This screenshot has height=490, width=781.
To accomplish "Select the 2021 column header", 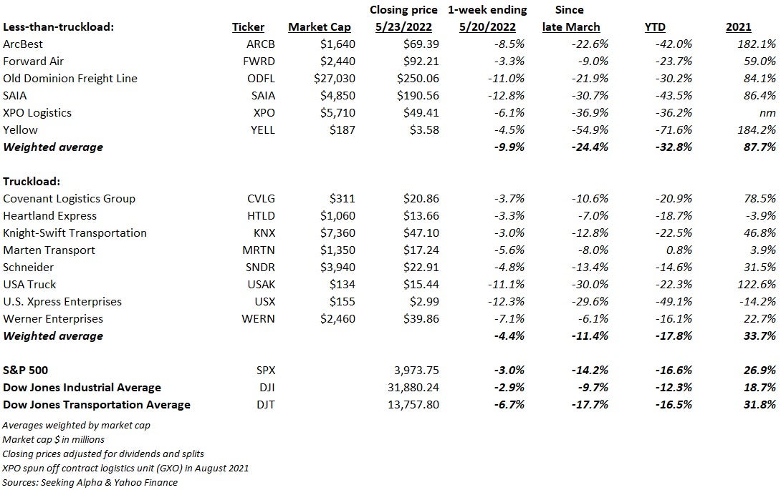I will [739, 27].
